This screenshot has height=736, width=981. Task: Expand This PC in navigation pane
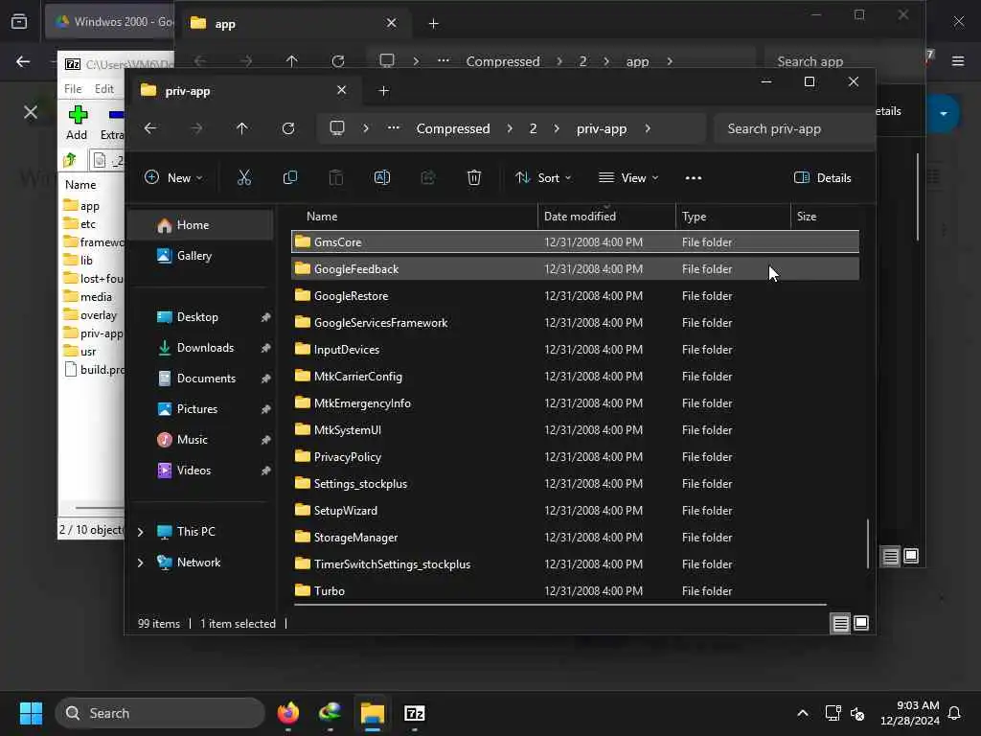[x=141, y=532]
